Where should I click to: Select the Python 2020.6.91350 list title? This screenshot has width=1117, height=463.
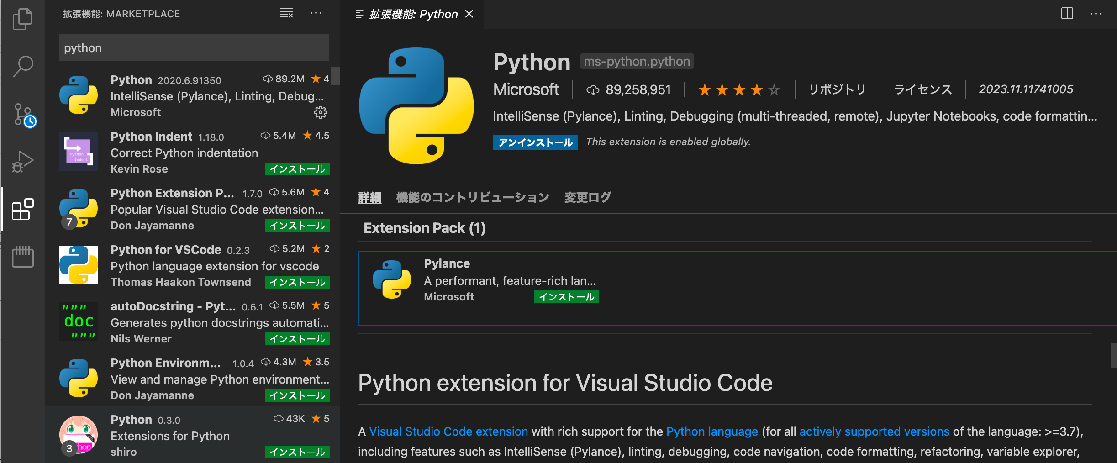tap(131, 80)
